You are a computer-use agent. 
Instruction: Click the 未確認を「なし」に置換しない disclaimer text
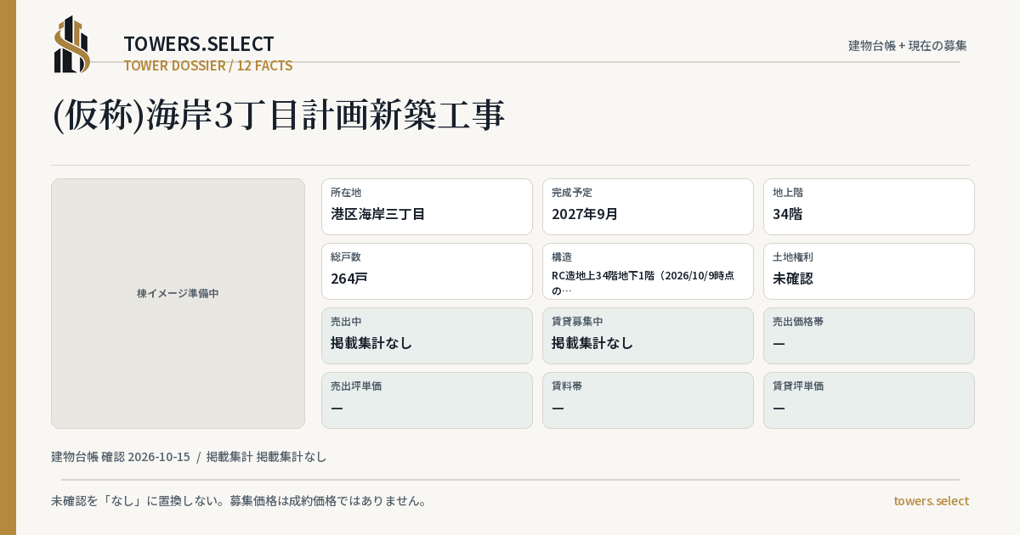click(239, 500)
